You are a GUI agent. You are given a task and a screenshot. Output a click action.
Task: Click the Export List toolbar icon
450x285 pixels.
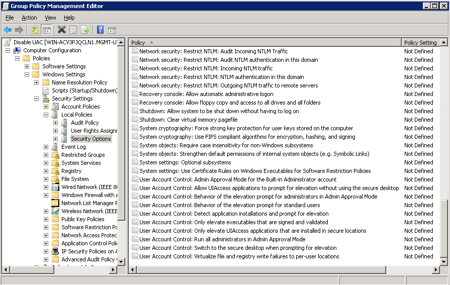(85, 30)
